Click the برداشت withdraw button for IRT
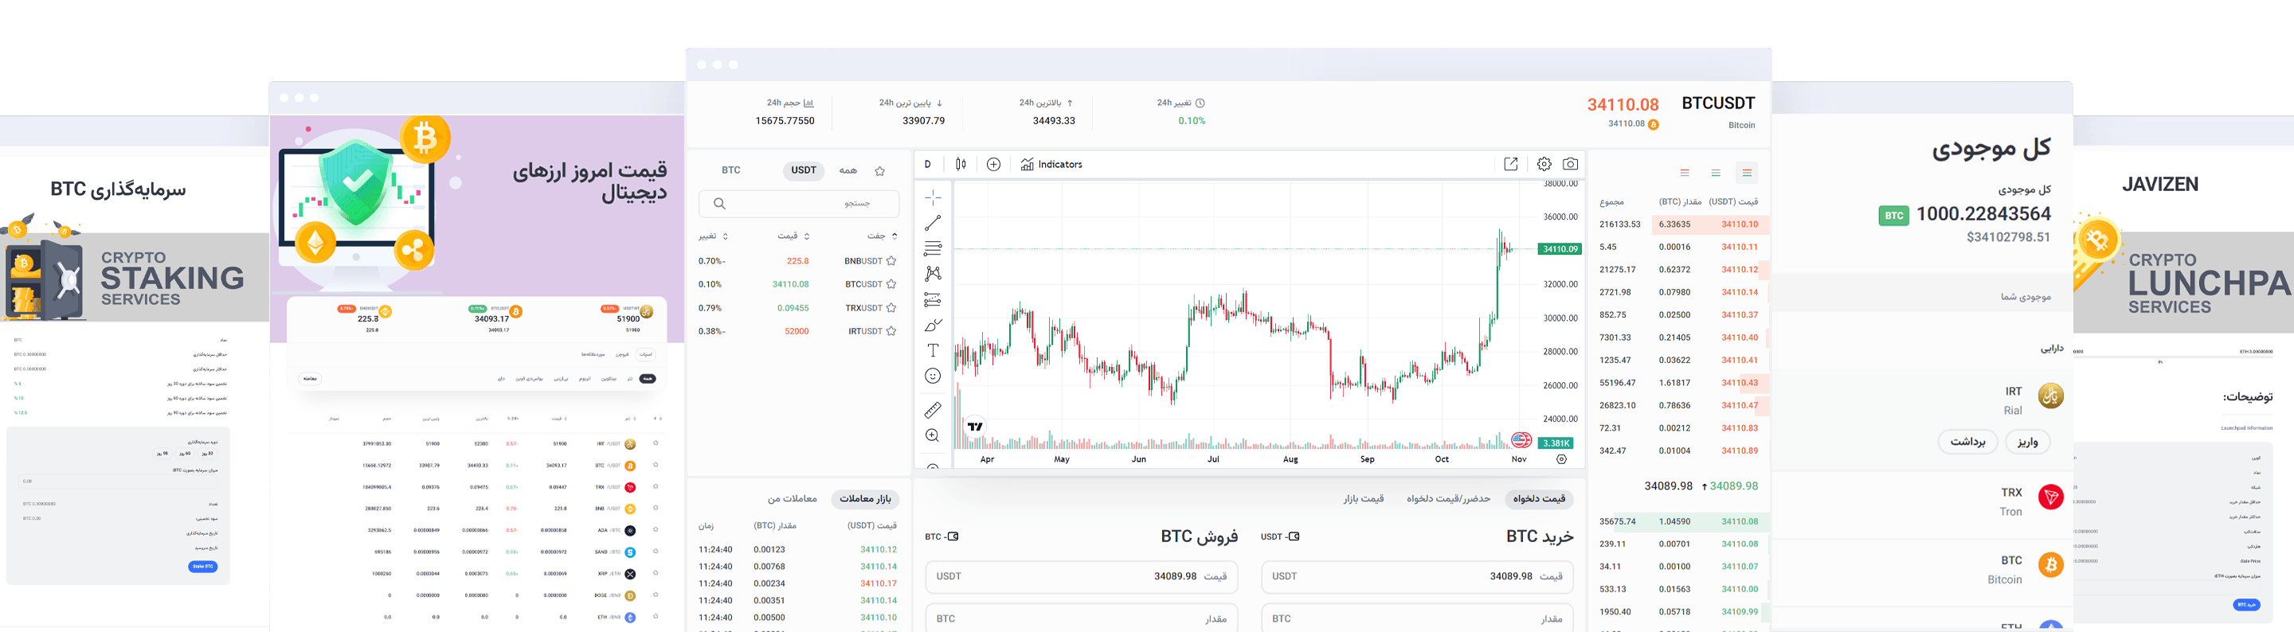The width and height of the screenshot is (2294, 632). click(1968, 442)
